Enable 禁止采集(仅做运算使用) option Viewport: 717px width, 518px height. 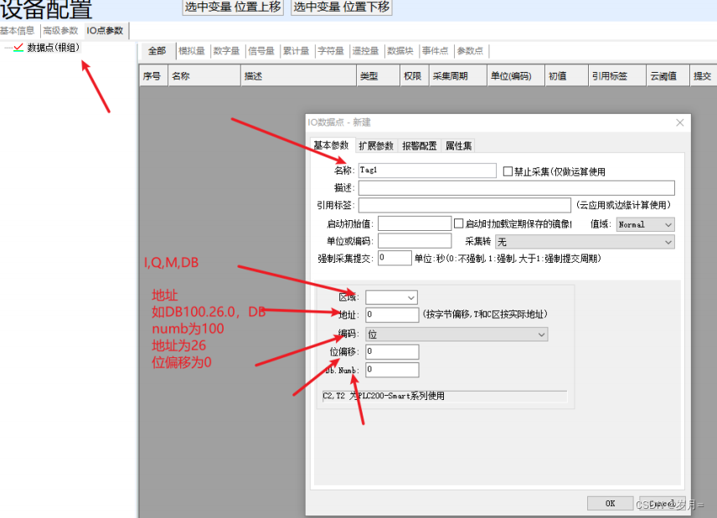click(509, 170)
